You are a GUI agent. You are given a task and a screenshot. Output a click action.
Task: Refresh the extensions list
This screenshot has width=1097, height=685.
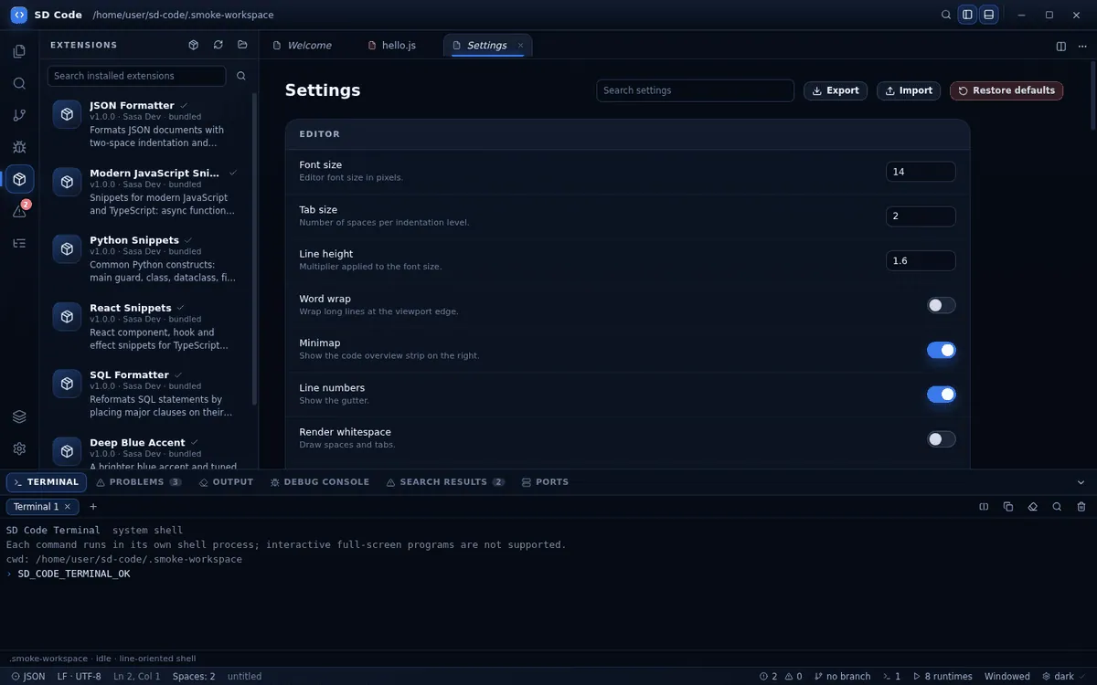218,45
